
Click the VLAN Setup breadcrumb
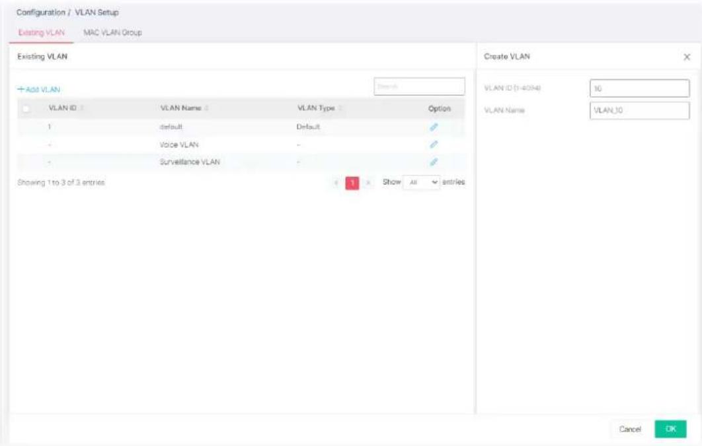pos(97,13)
